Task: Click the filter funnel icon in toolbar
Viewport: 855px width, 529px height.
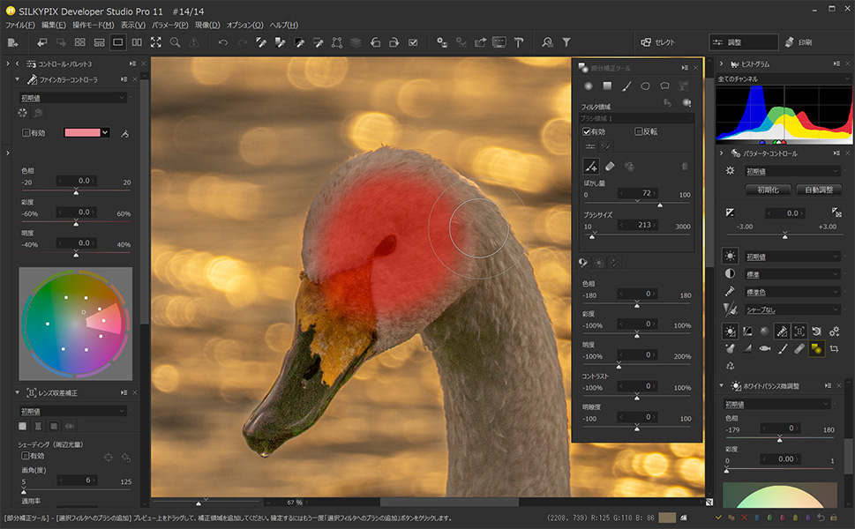Action: (x=566, y=42)
